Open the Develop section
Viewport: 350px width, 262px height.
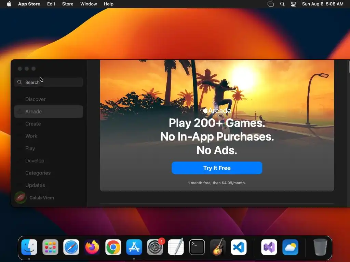tap(49, 161)
